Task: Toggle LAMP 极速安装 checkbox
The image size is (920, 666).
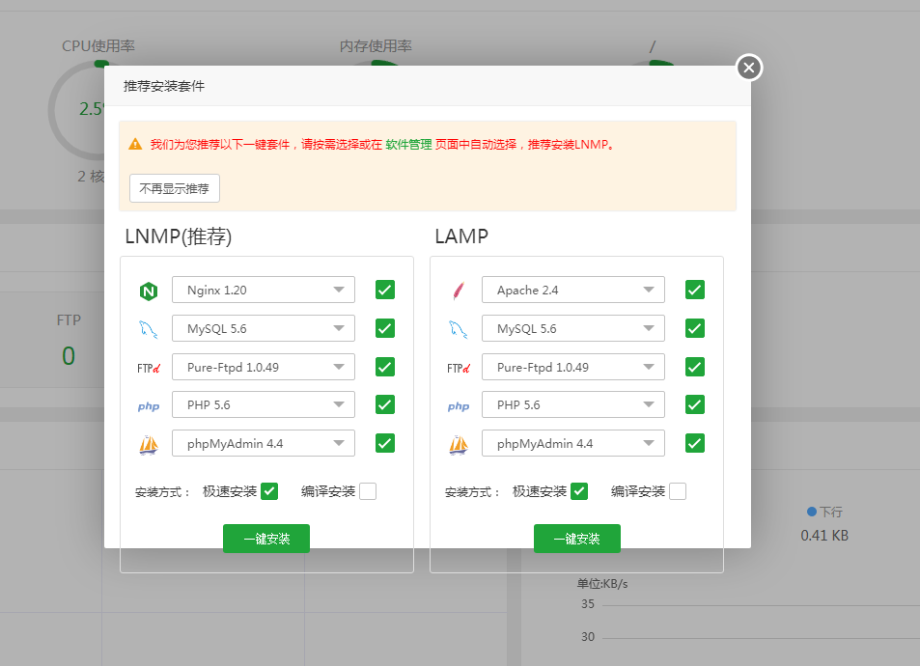Action: pos(579,491)
